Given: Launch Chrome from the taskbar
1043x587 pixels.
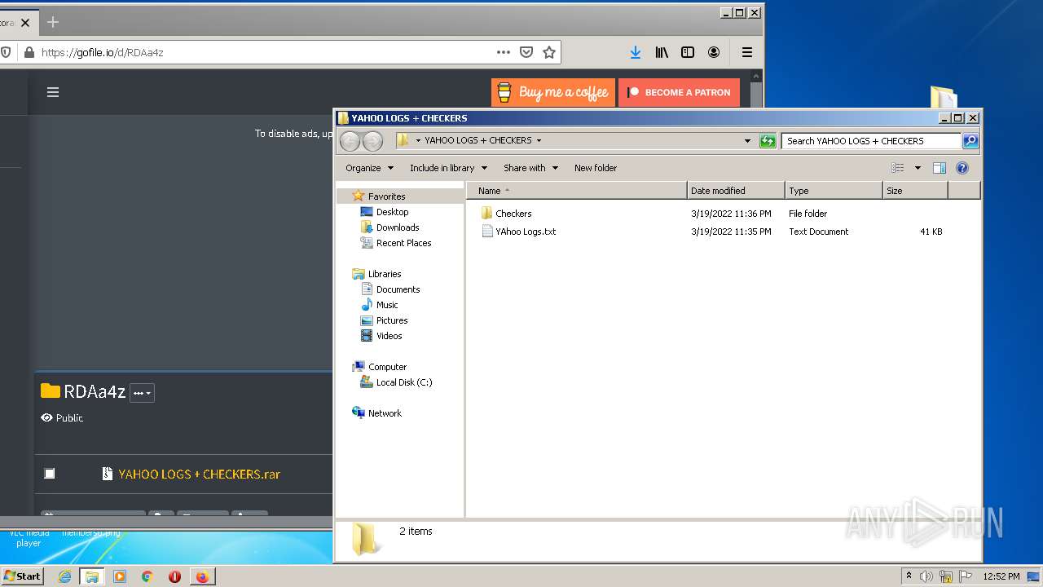Looking at the screenshot, I should click(x=147, y=576).
